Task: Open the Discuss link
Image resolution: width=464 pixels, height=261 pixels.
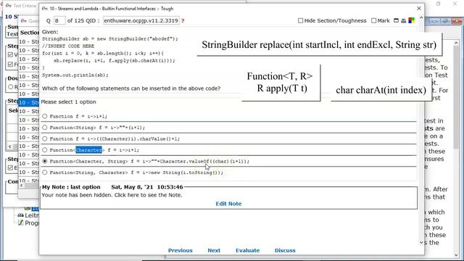Action: click(285, 250)
